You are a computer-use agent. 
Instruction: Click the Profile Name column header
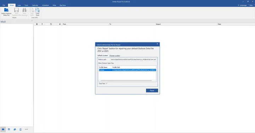(x=103, y=67)
